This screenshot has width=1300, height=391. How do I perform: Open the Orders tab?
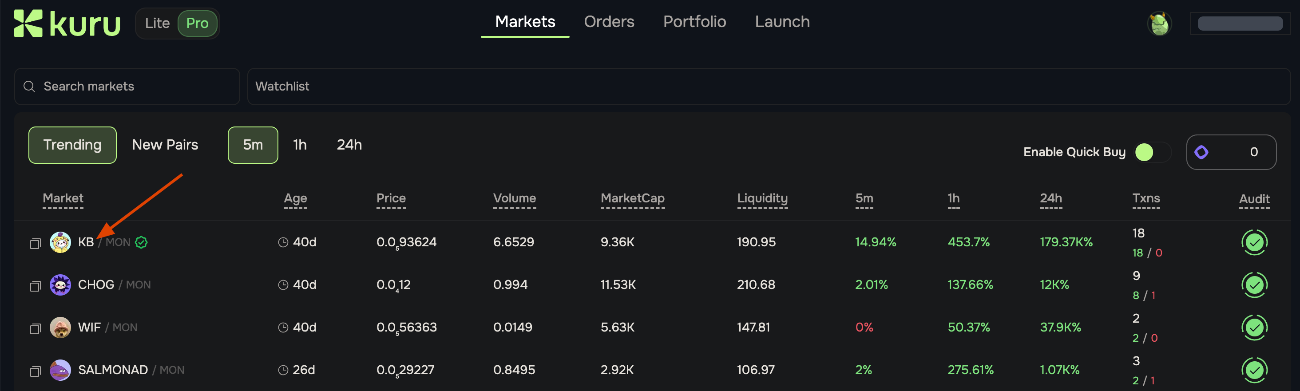[609, 22]
